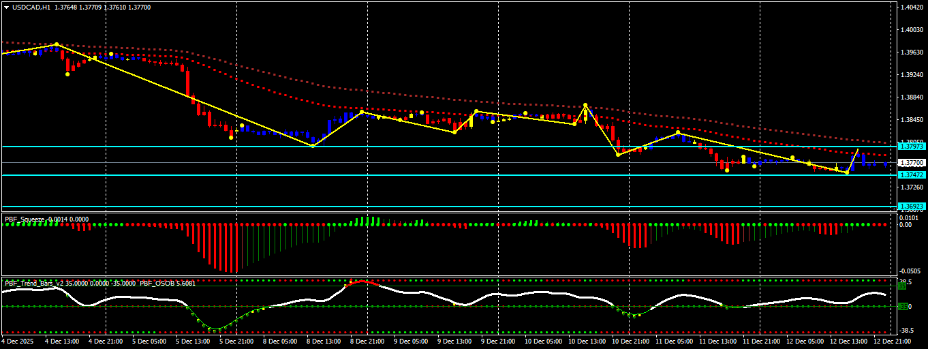Click the 5 Dec 21:00 time label
Screen dimensions: 928x349
point(236,340)
